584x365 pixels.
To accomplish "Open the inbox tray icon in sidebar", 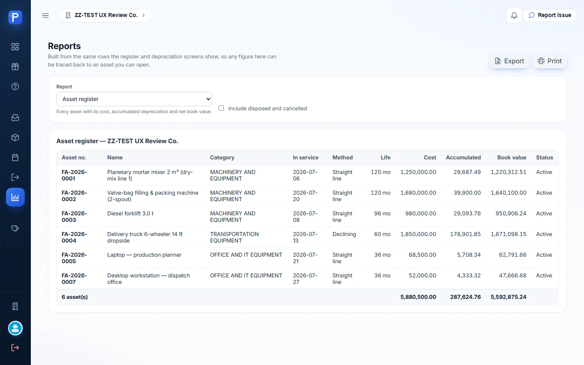I will coord(15,118).
